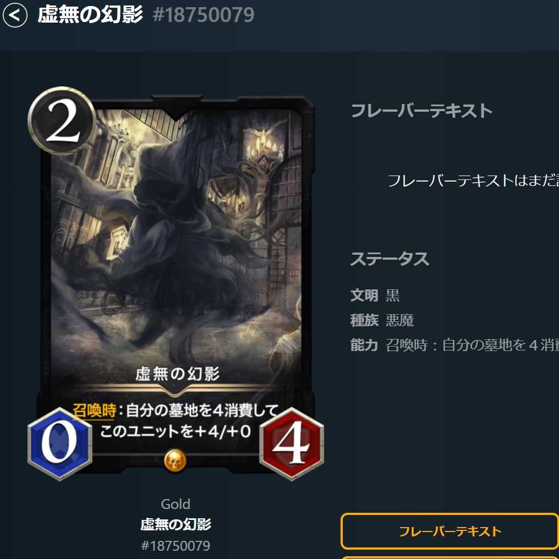Click the 能力 ability description row
Image resolution: width=559 pixels, height=559 pixels.
tap(454, 345)
